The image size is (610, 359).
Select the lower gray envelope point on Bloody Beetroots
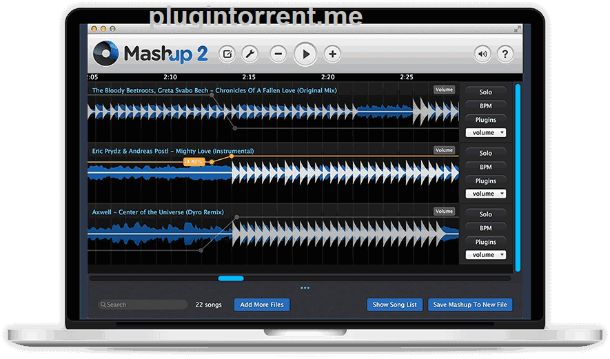tap(234, 128)
